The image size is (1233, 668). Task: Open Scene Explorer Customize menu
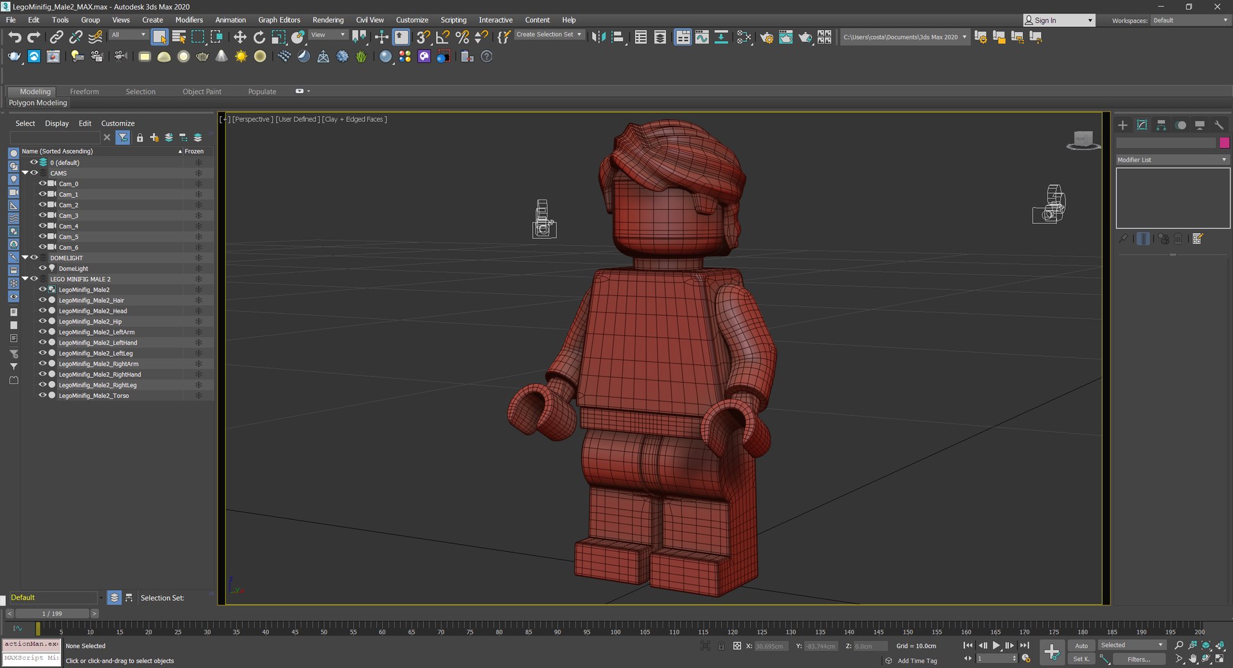[118, 123]
